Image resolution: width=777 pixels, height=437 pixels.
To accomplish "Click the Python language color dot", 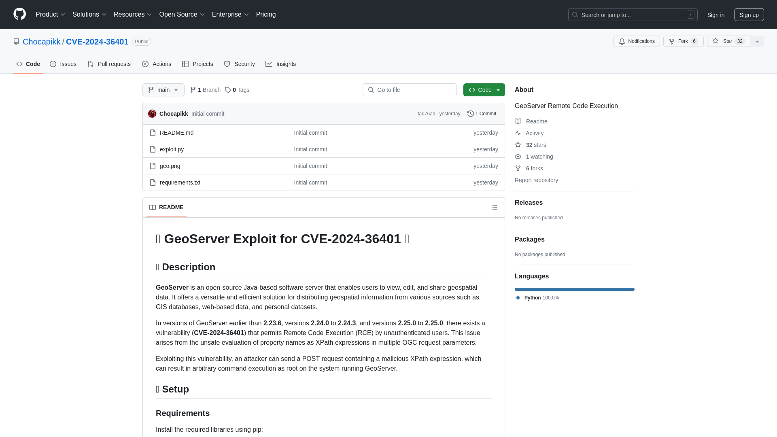I will click(518, 298).
